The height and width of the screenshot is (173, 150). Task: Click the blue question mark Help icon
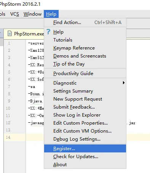pyautogui.click(x=48, y=32)
